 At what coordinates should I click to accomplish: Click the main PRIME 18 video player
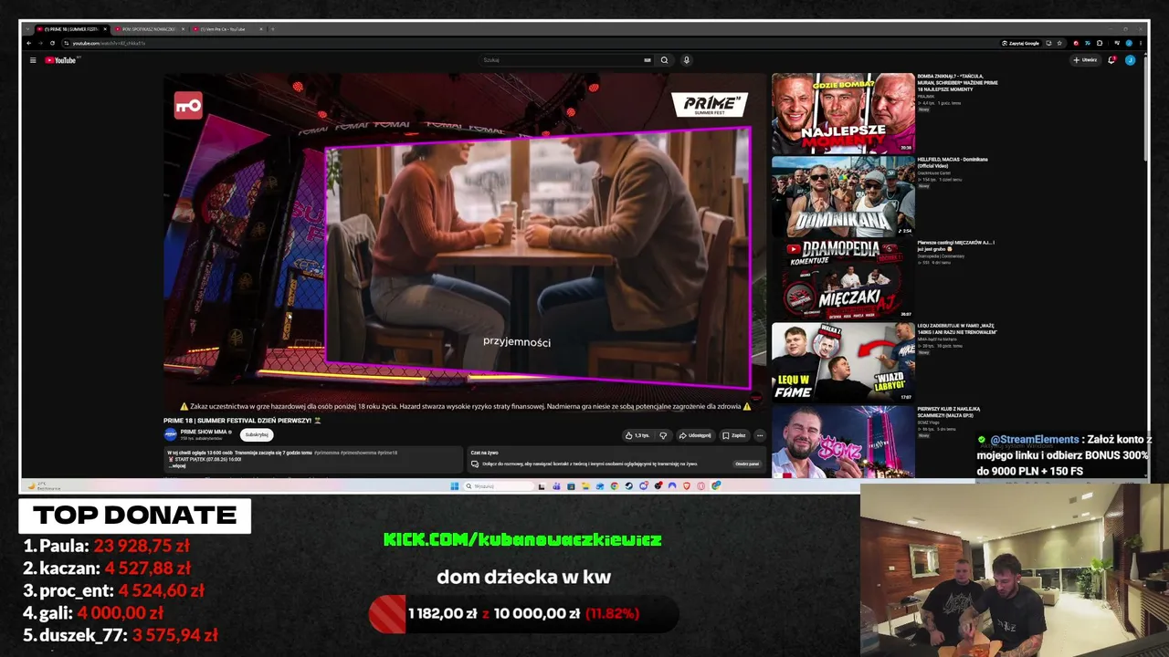(465, 244)
